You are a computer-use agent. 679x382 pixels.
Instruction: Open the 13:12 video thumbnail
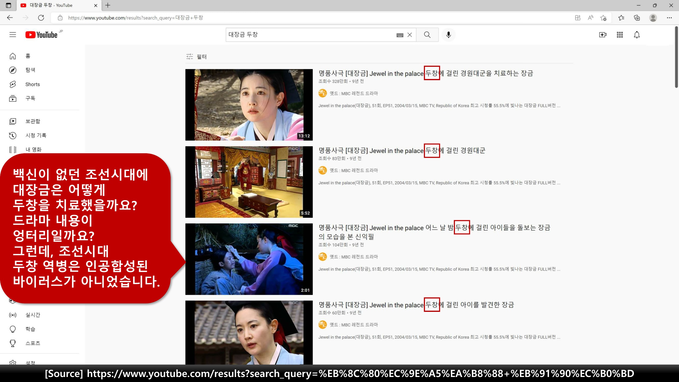249,105
